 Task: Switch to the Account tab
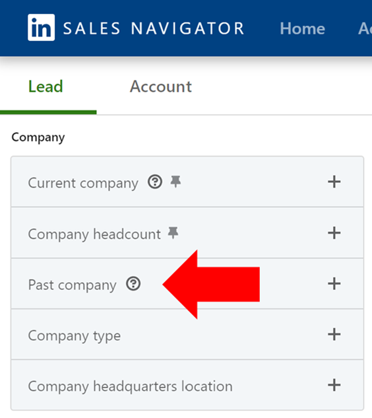point(160,87)
